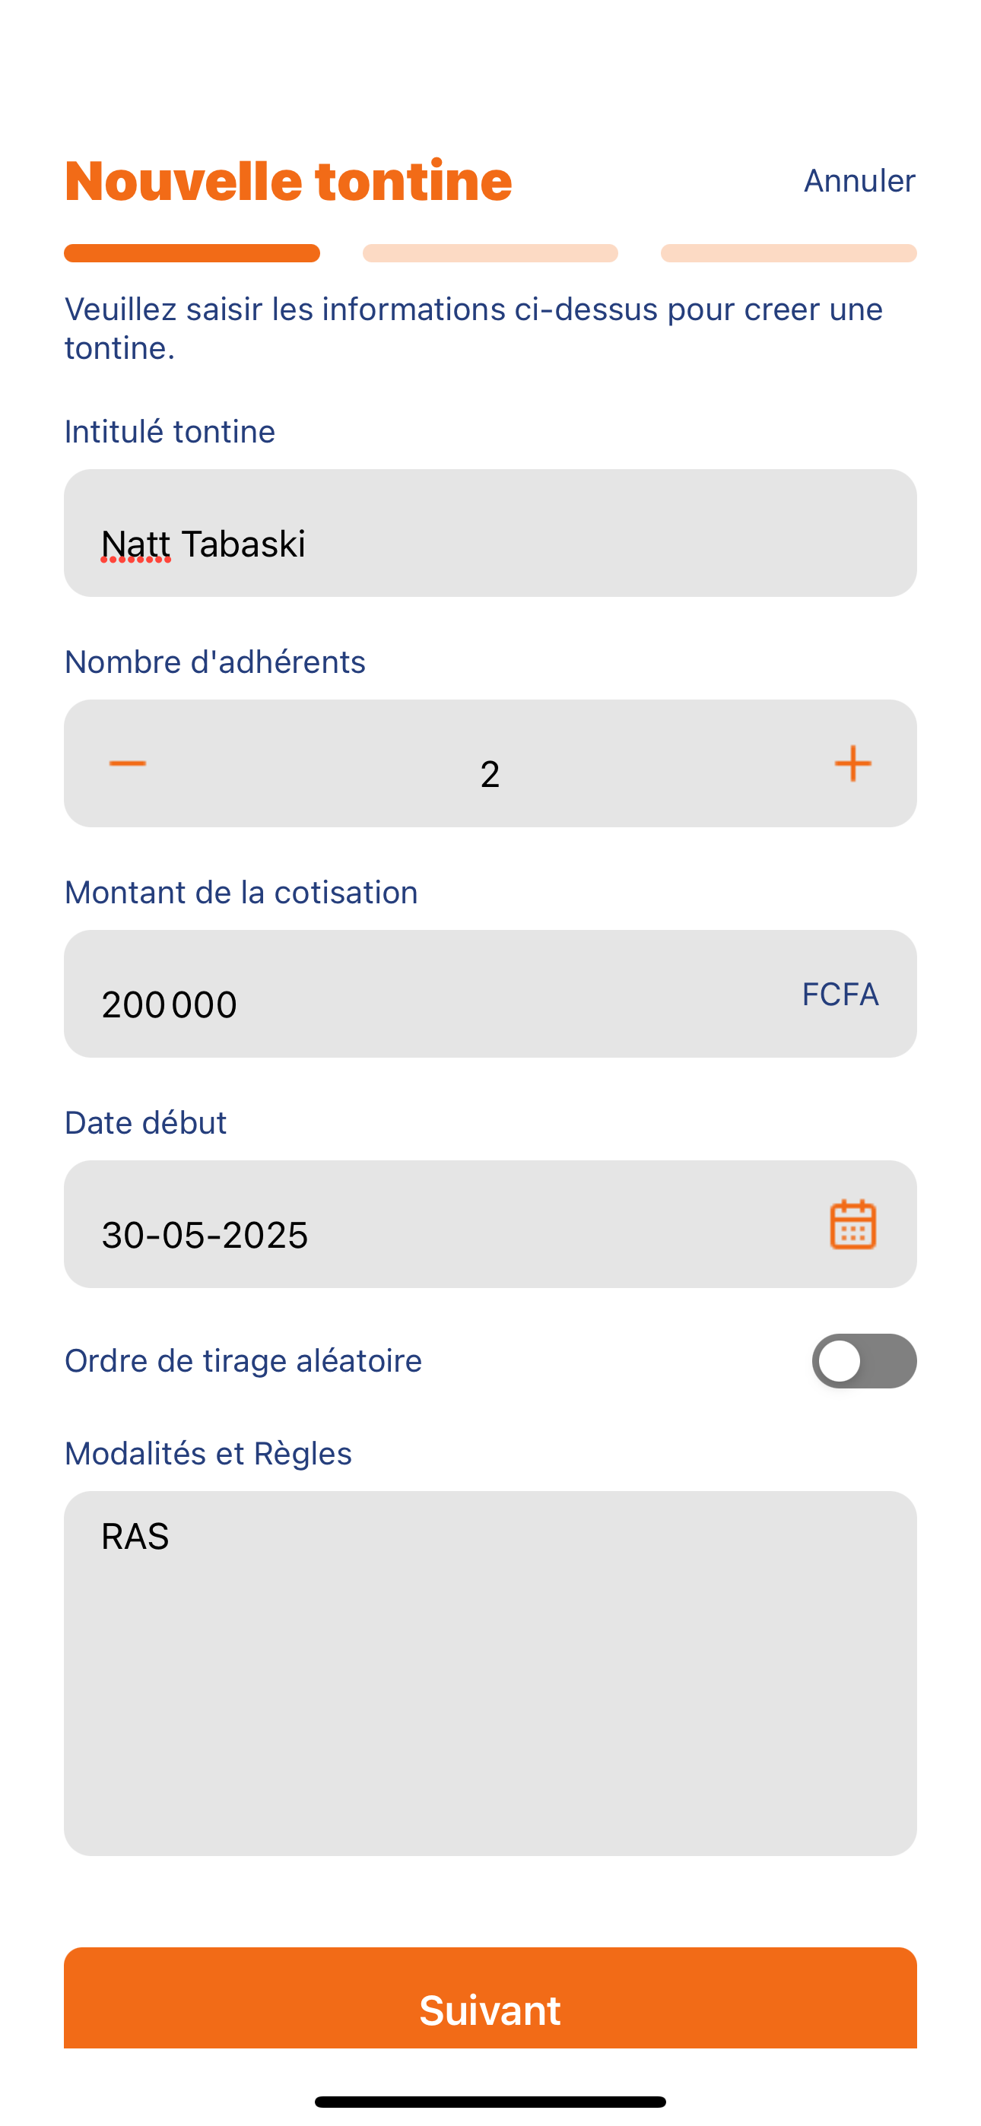Tap the plus icon to increase adhérents

[x=853, y=763]
